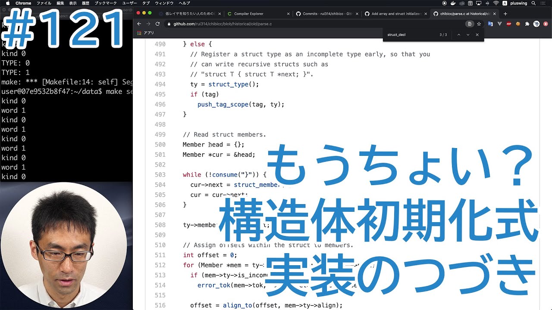Open the ウィンドウ menu
This screenshot has height=310, width=552.
(164, 3)
